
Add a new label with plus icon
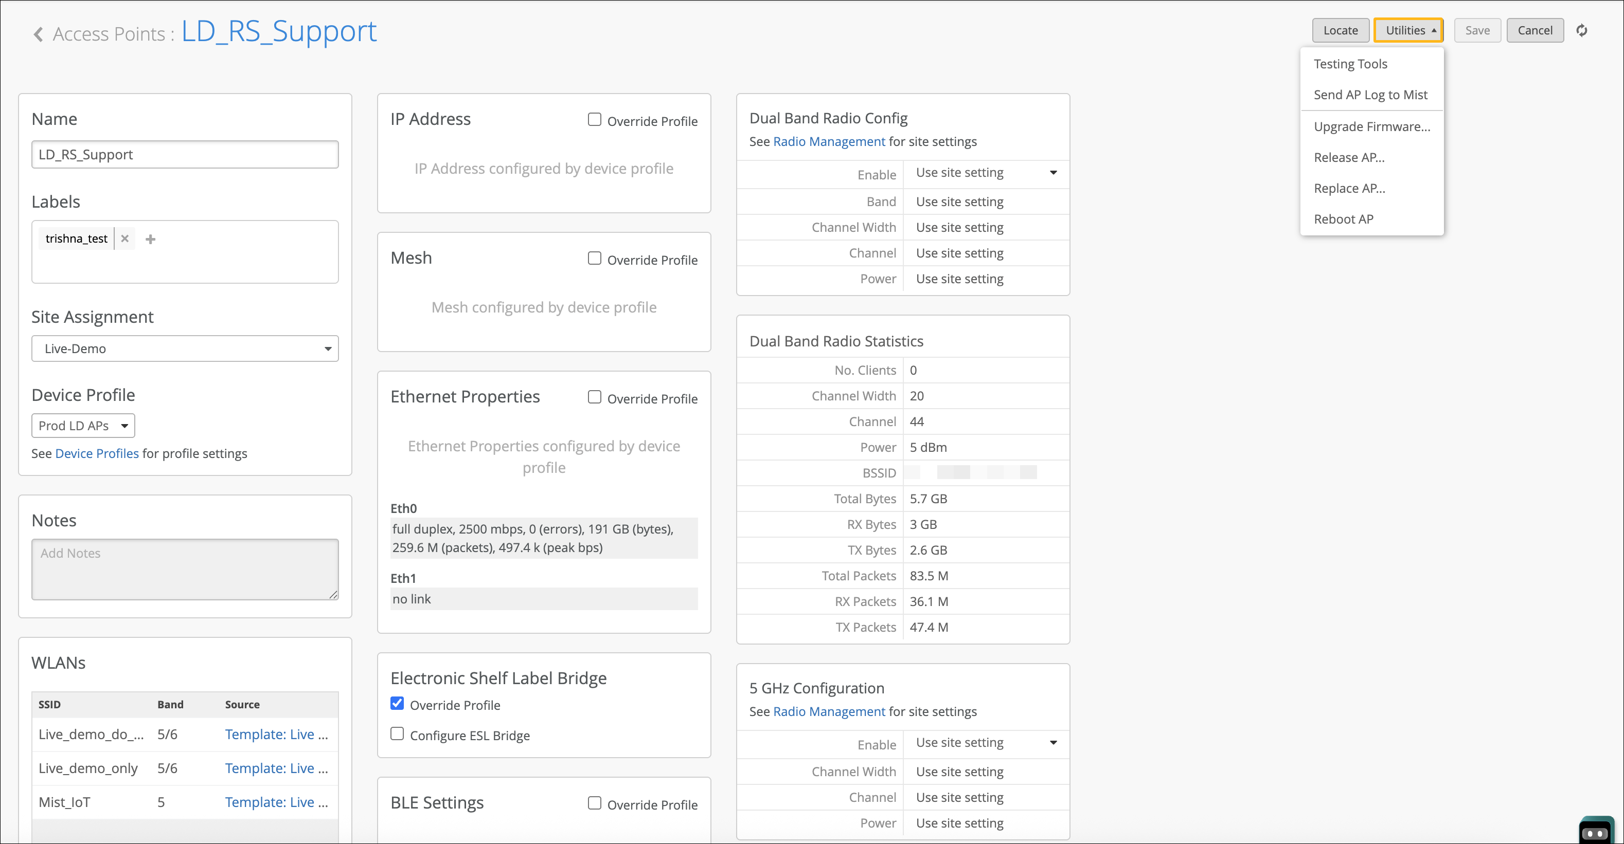coord(150,238)
